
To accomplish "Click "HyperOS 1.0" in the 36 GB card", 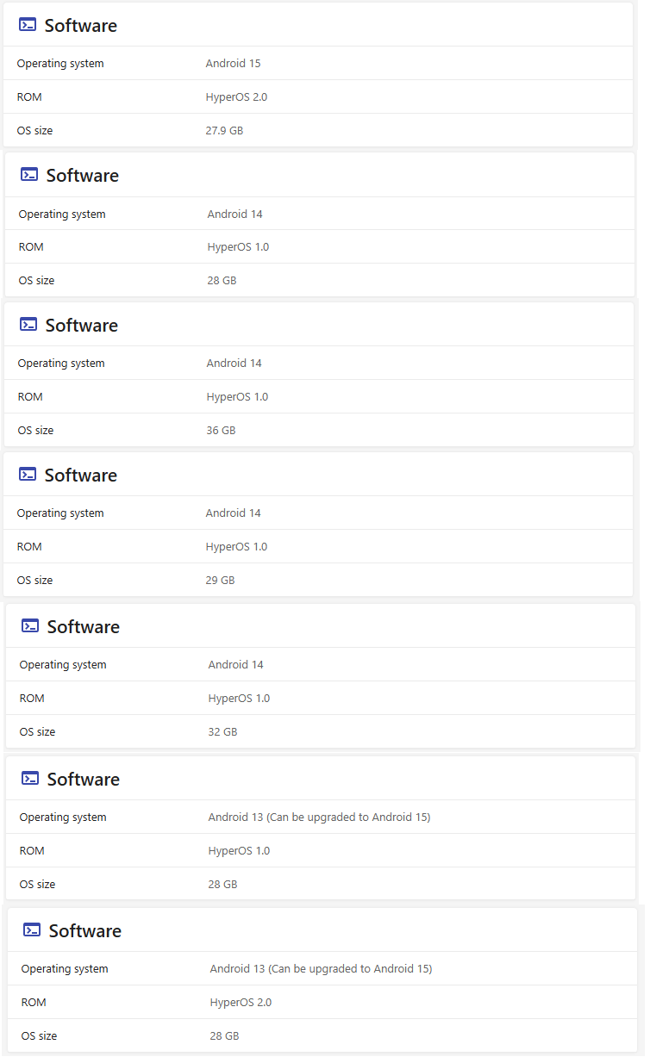I will [237, 397].
